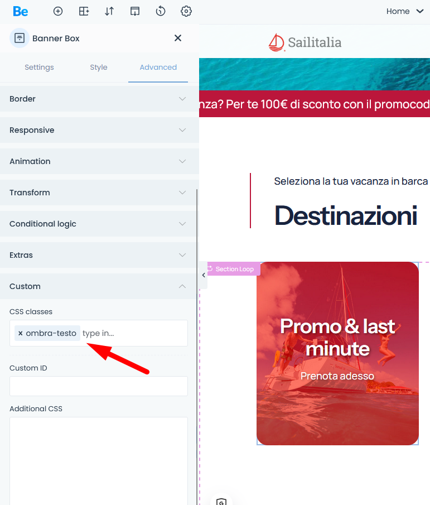The height and width of the screenshot is (505, 430).
Task: Open the reorder sections arrows icon
Action: (x=109, y=11)
